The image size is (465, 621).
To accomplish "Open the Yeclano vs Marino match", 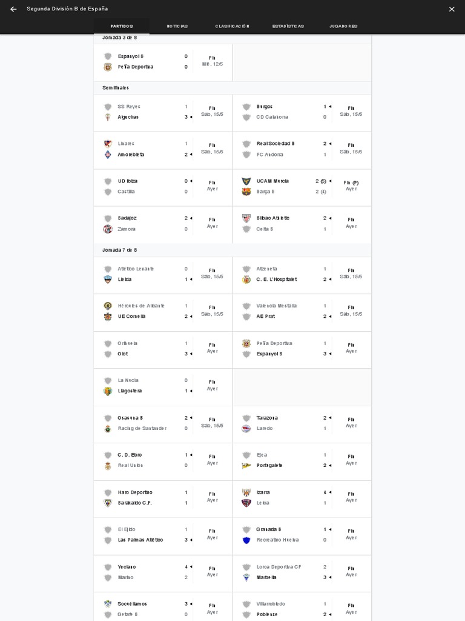I will click(x=163, y=572).
